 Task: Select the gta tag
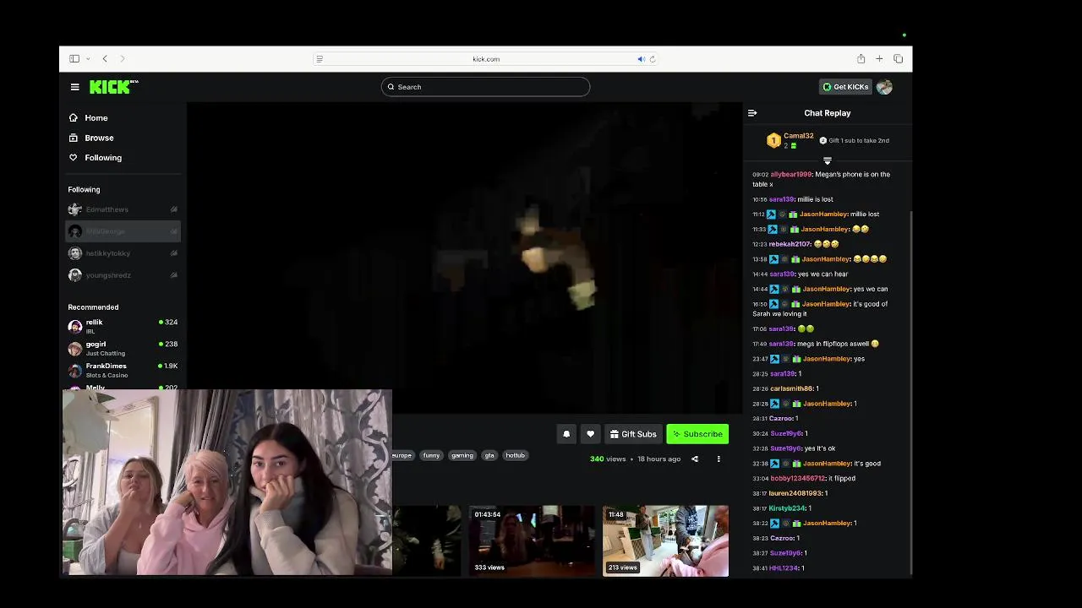489,455
